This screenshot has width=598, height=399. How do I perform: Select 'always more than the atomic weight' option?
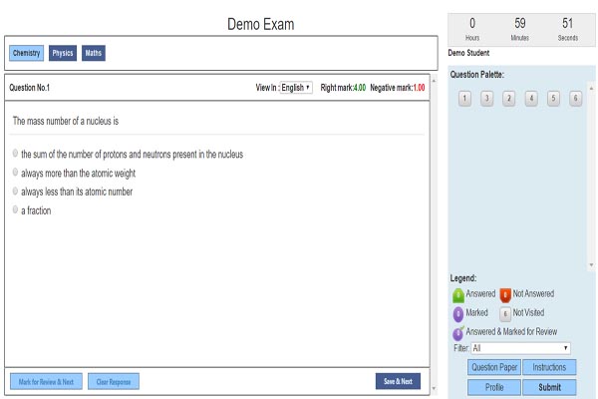pos(16,174)
